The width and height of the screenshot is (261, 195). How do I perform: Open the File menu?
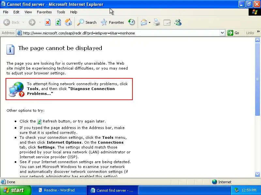(6, 12)
